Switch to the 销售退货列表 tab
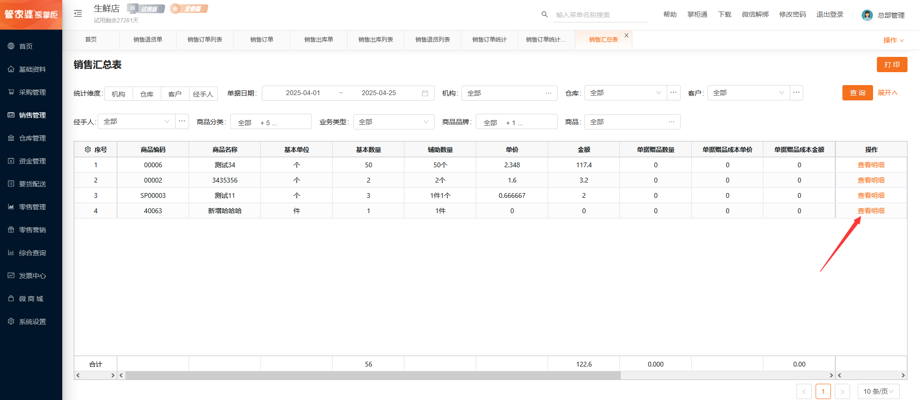Screen dimensions: 919x400 tap(433, 40)
